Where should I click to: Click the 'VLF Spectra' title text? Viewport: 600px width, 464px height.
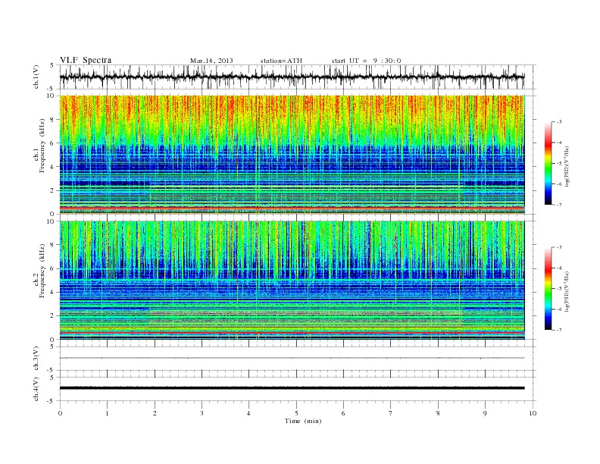click(86, 60)
